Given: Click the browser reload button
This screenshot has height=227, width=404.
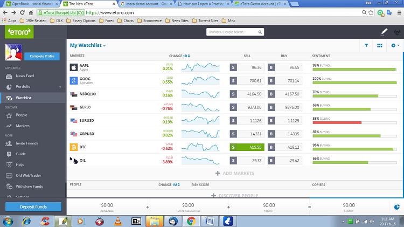Looking at the screenshot, I should tap(23, 12).
